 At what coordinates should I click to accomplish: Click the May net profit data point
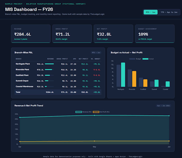coord(94,141)
